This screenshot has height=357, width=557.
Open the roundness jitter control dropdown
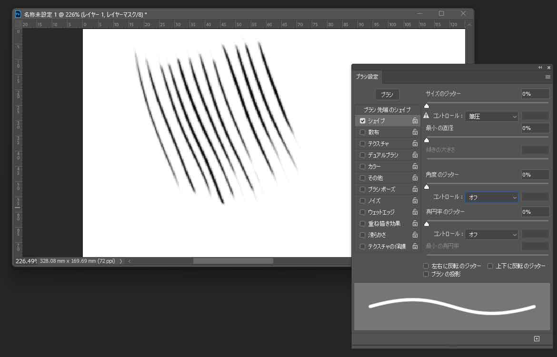point(492,234)
